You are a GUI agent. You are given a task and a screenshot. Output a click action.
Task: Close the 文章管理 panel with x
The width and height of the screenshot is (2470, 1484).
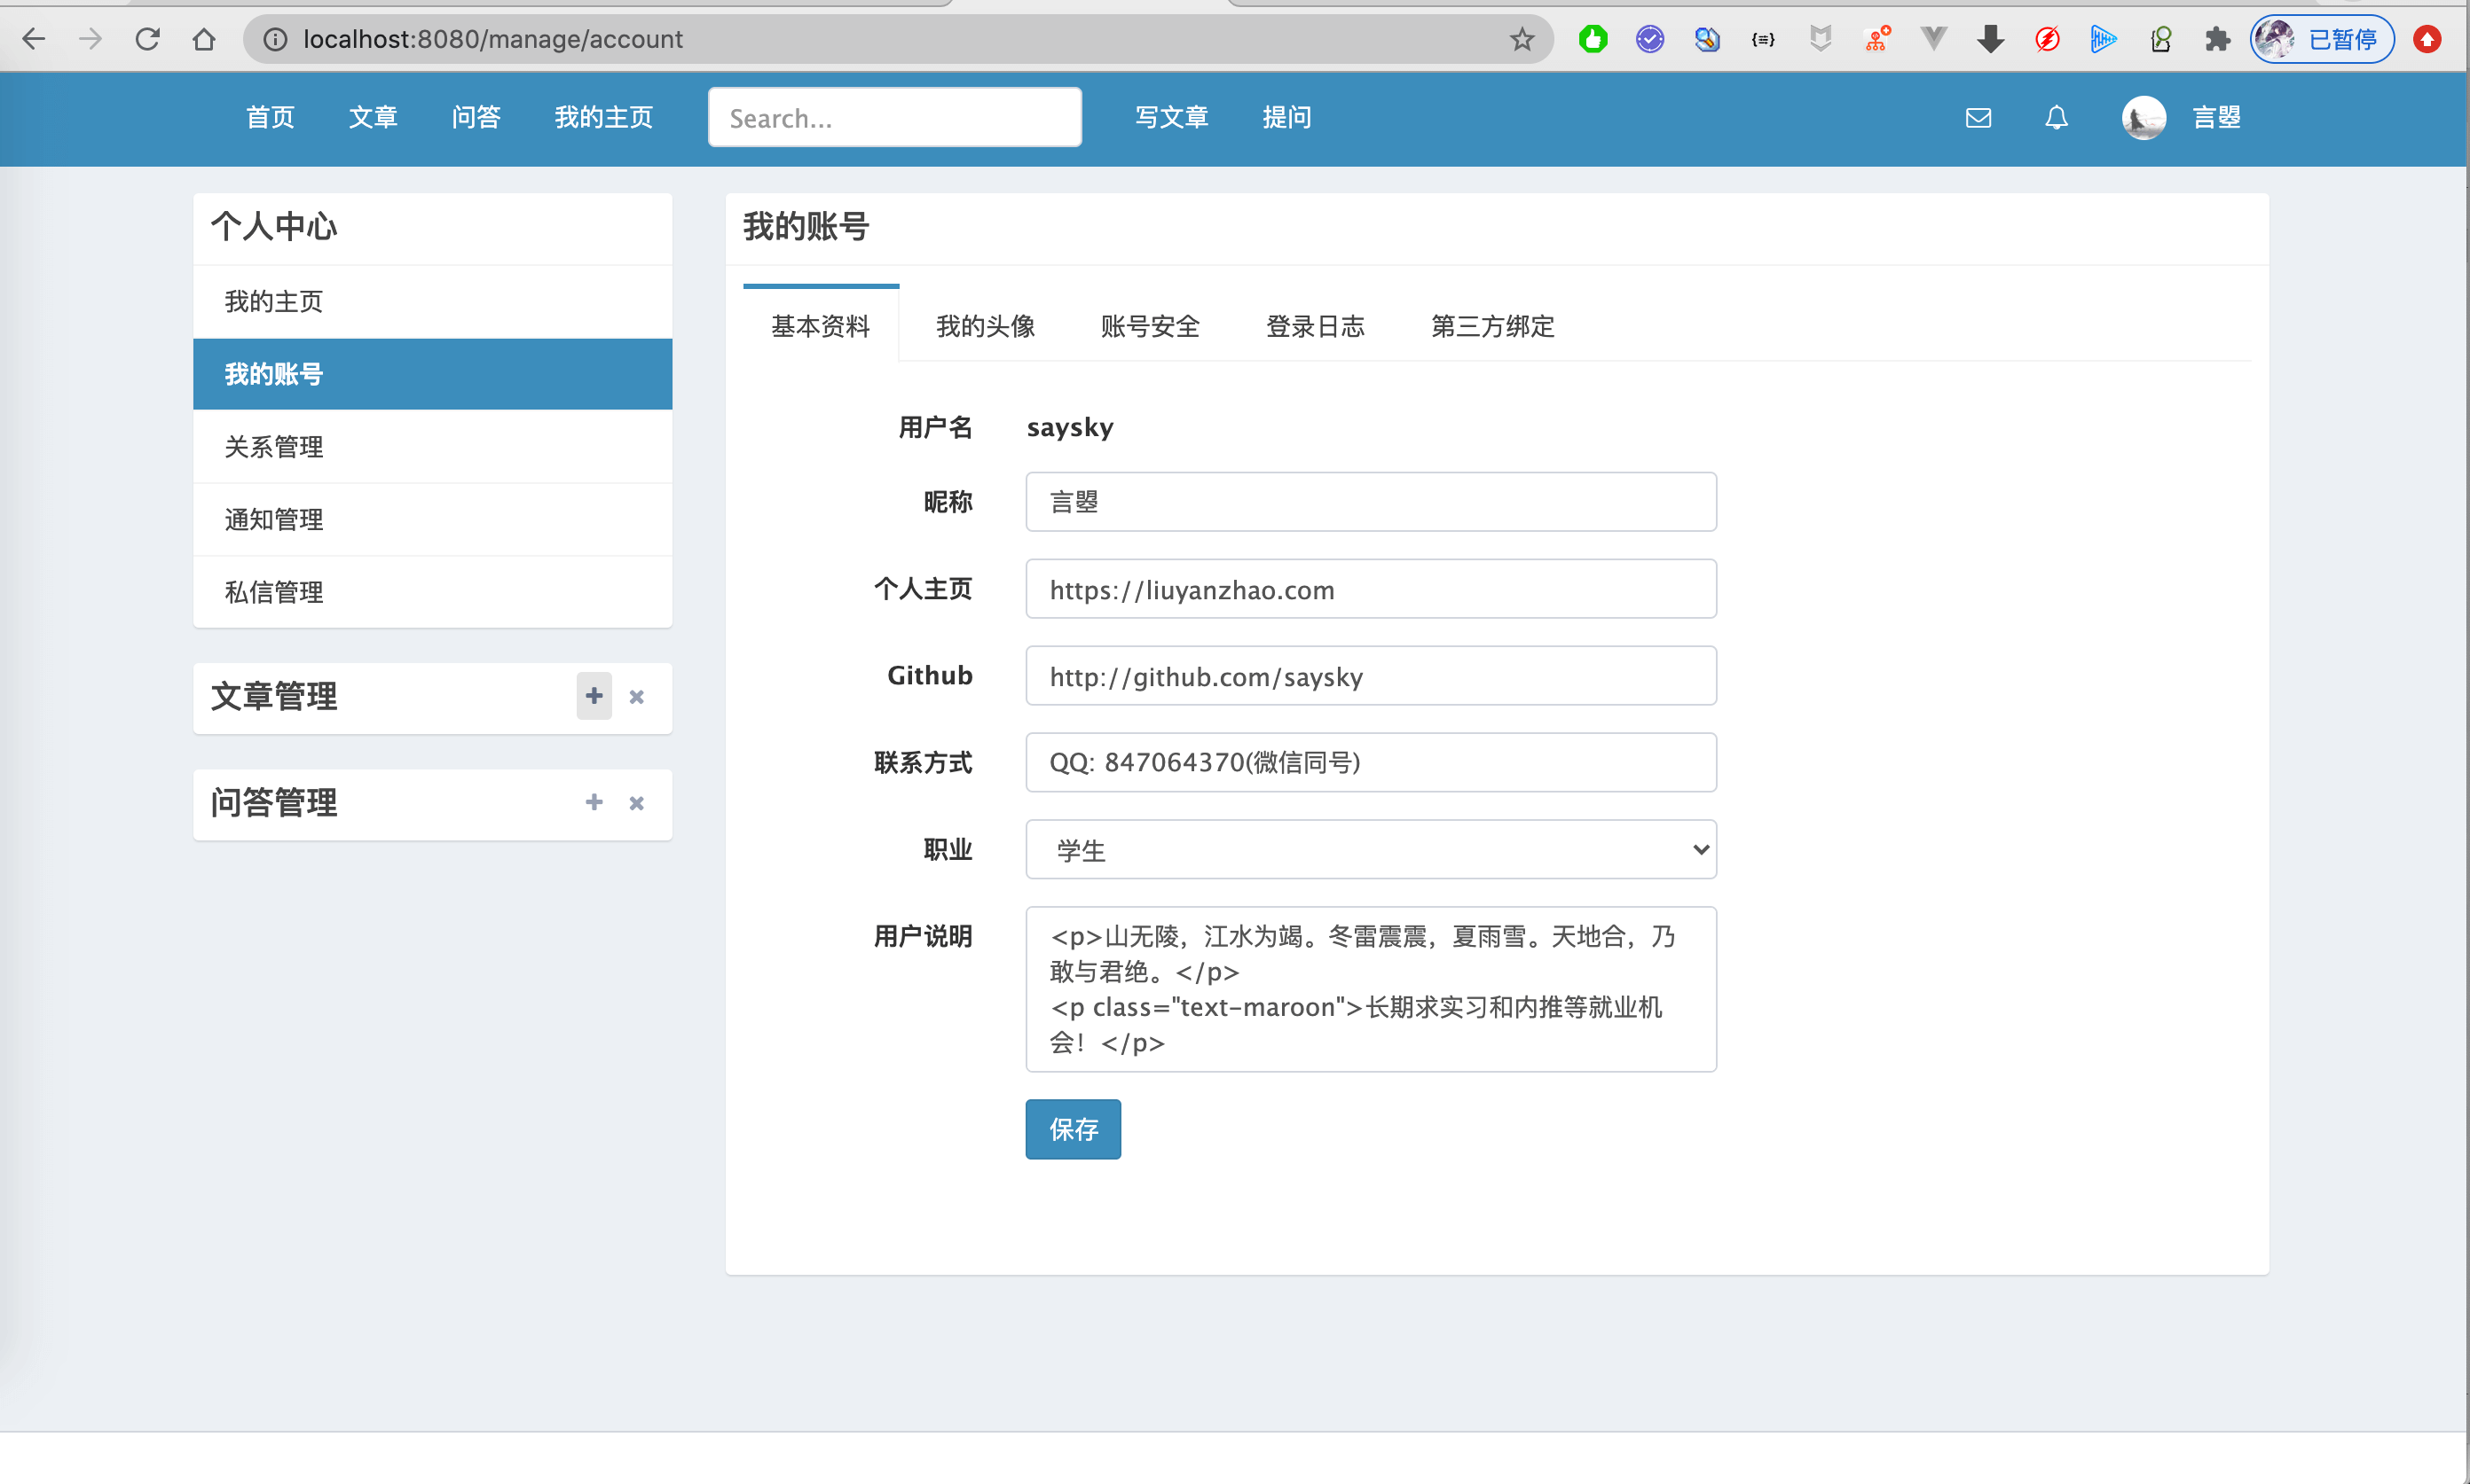pos(636,697)
